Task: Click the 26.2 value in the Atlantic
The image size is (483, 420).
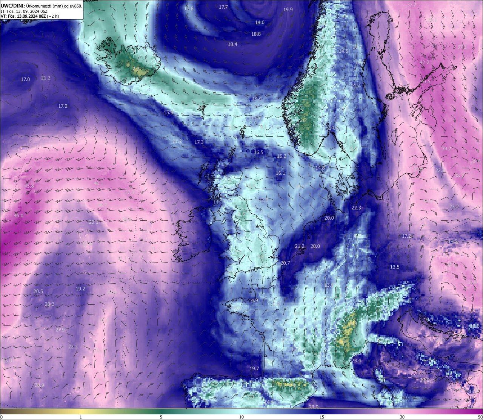Action: [49, 304]
